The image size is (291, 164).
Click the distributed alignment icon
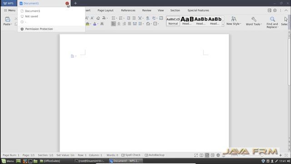point(135,24)
